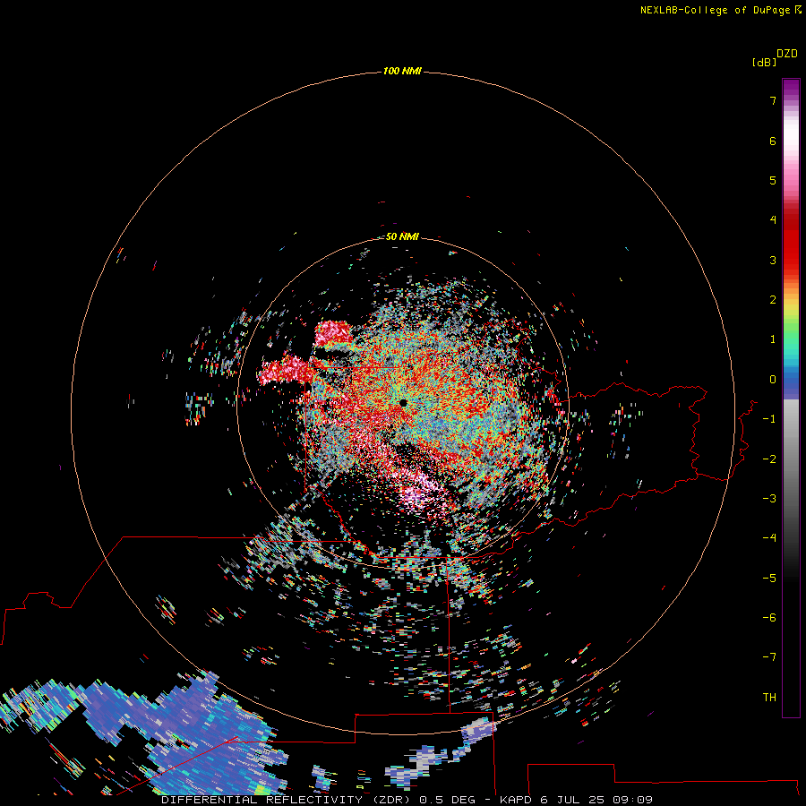Click the "2" value on the dB scale
The width and height of the screenshot is (806, 806).
coord(773,300)
